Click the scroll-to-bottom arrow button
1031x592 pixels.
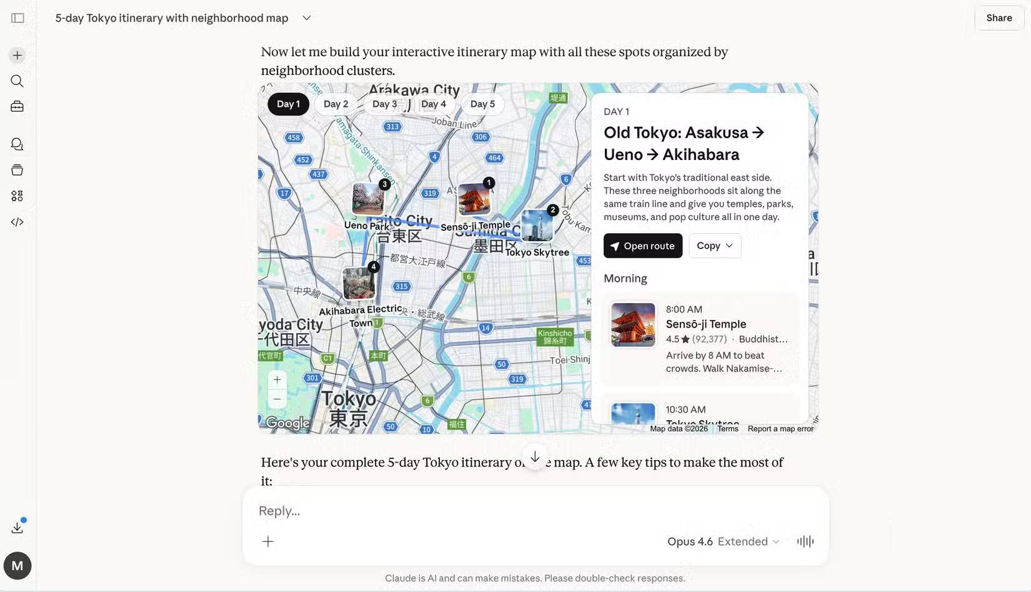coord(535,457)
